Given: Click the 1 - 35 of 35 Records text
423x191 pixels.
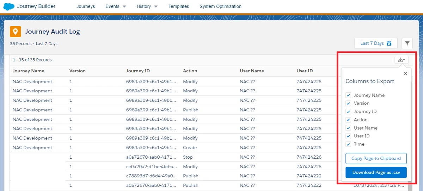Looking at the screenshot, I should [32, 60].
